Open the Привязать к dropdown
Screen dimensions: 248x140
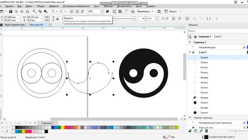click(153, 11)
